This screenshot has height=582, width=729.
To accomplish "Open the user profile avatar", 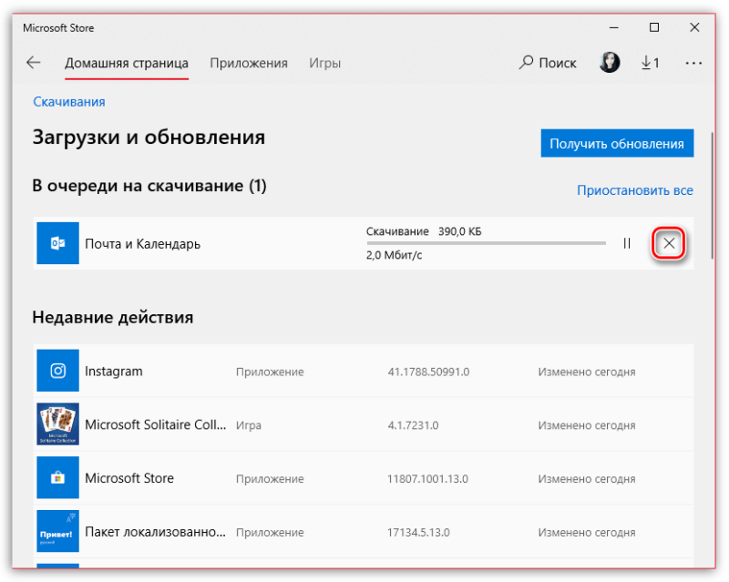I will click(x=610, y=62).
